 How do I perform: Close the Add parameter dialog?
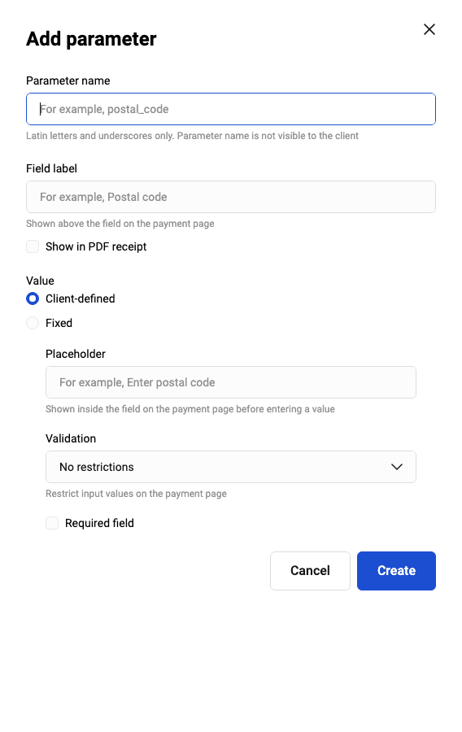coord(429,29)
